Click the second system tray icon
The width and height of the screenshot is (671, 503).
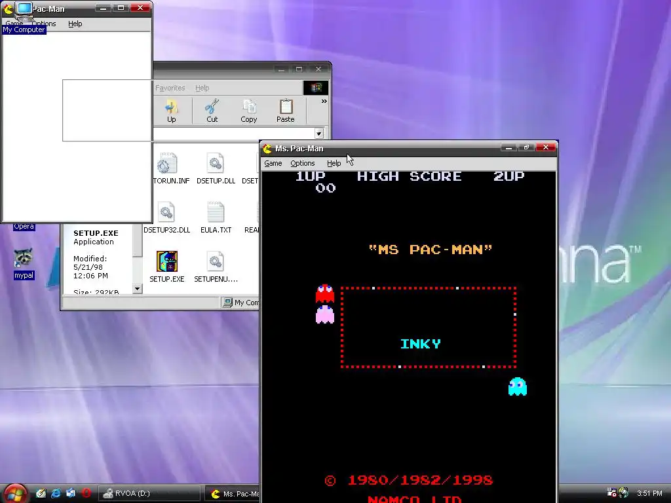[624, 493]
